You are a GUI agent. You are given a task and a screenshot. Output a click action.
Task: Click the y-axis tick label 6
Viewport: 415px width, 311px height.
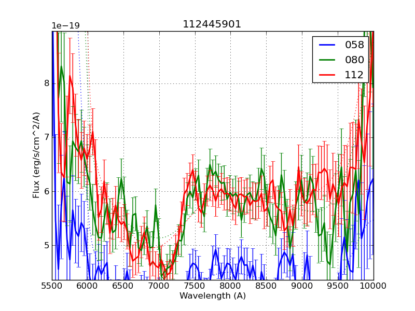click(x=47, y=191)
